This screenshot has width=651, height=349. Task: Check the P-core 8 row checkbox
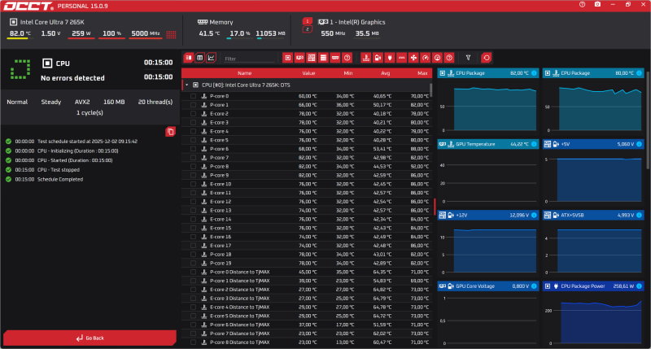[x=193, y=167]
